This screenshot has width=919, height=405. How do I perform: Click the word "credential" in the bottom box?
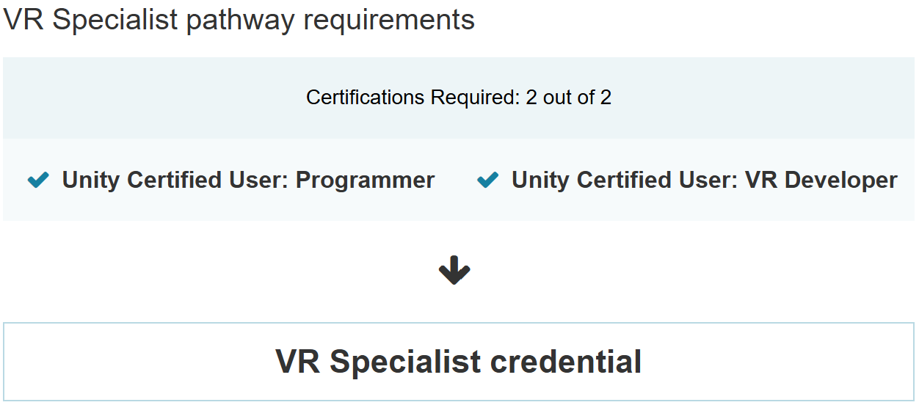[x=566, y=362]
